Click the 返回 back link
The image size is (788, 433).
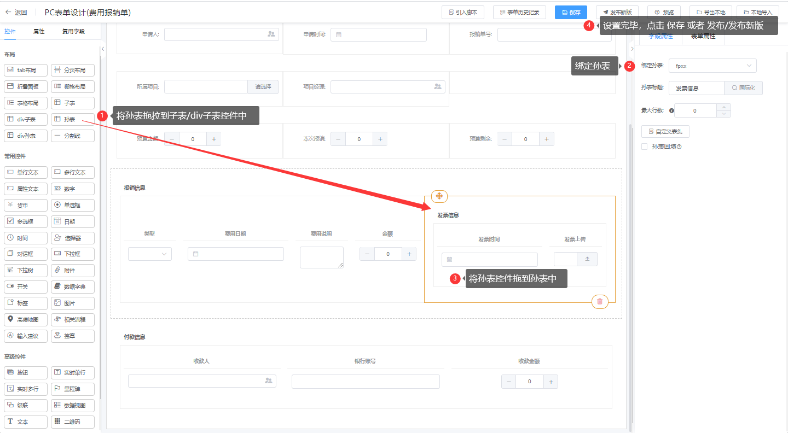point(16,12)
